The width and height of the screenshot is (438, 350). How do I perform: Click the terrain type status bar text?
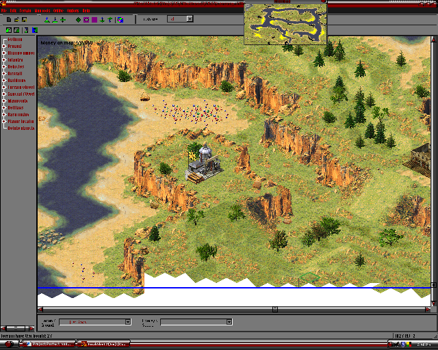26,336
